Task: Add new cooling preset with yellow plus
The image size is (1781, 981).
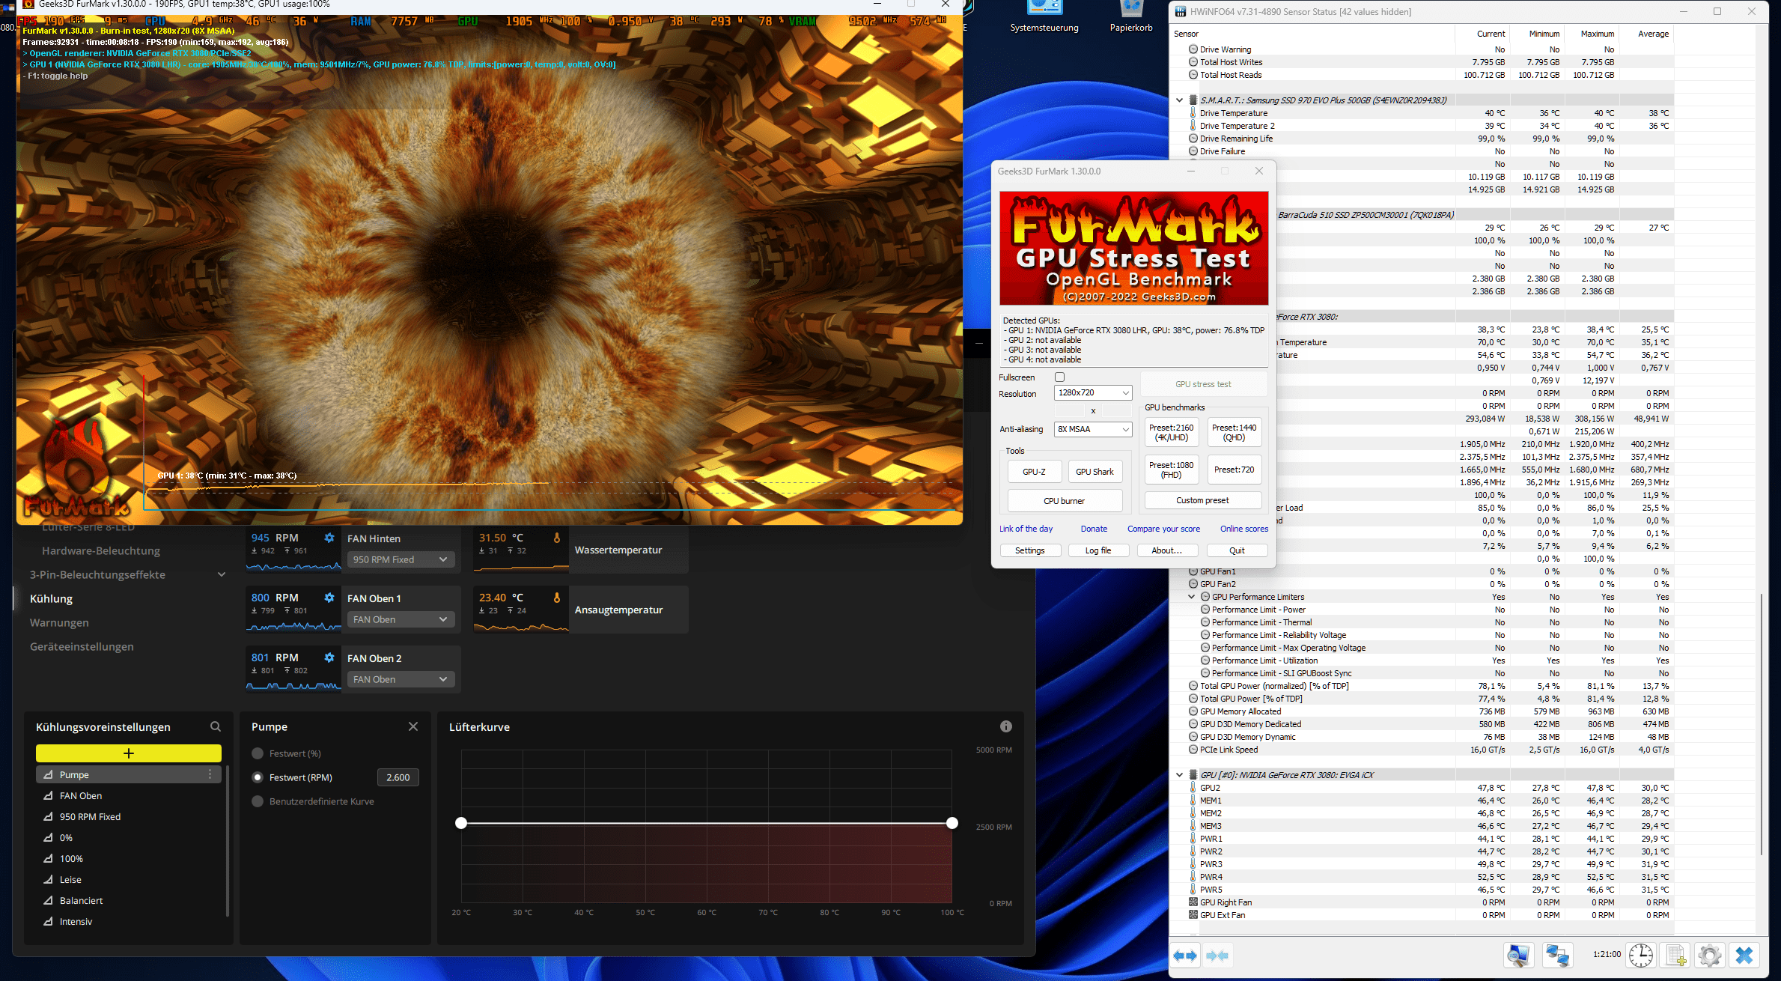Action: coord(129,753)
